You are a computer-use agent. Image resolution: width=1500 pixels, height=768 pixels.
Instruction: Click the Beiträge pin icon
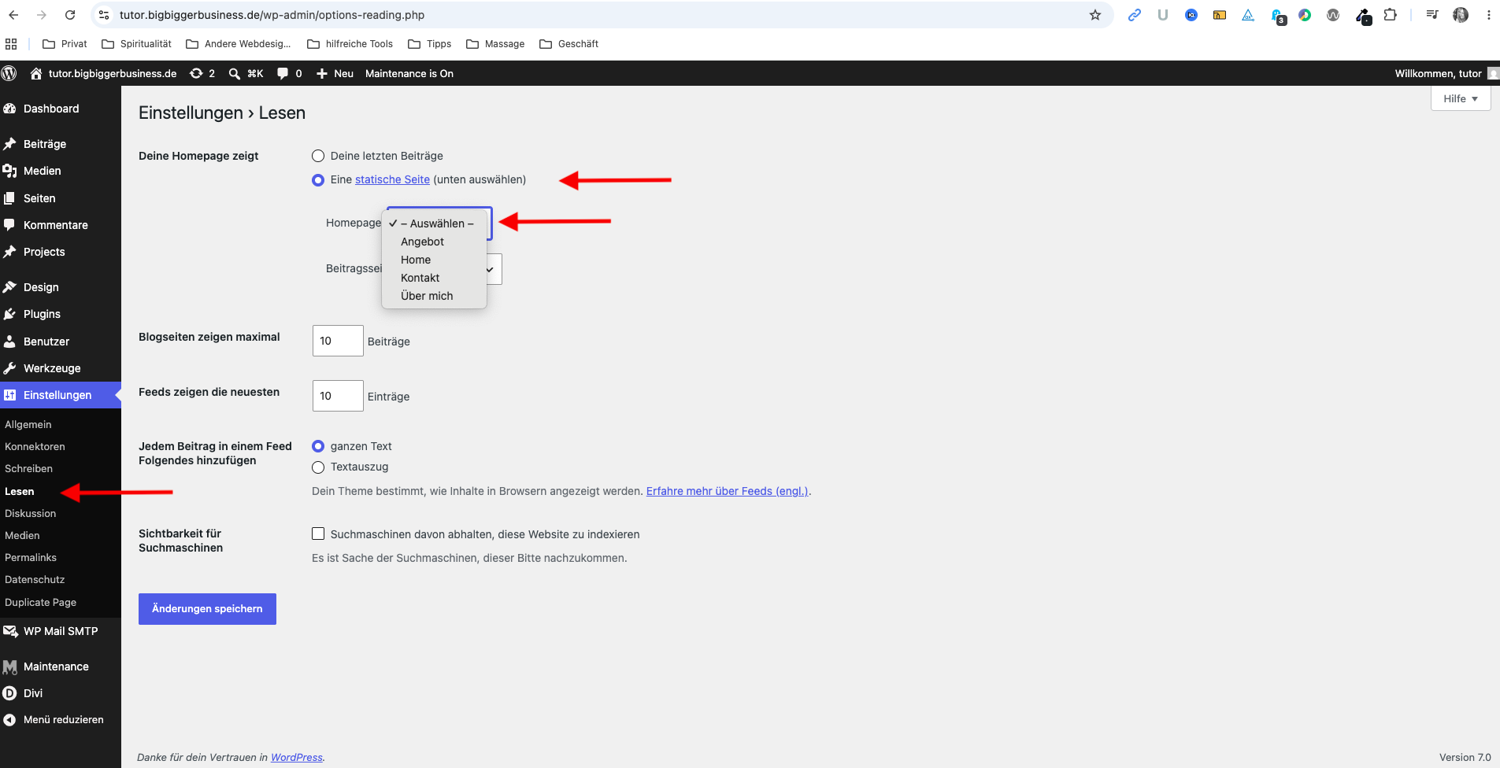10,144
